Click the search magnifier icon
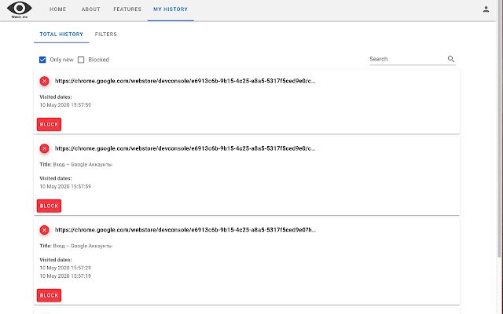The image size is (503, 314). tap(450, 59)
